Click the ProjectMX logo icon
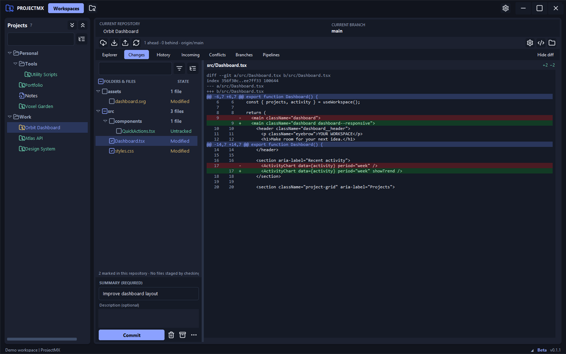The width and height of the screenshot is (566, 354). click(9, 8)
